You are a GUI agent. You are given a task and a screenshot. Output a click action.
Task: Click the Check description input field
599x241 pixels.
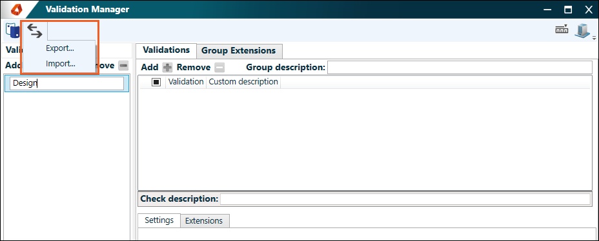[x=405, y=199]
